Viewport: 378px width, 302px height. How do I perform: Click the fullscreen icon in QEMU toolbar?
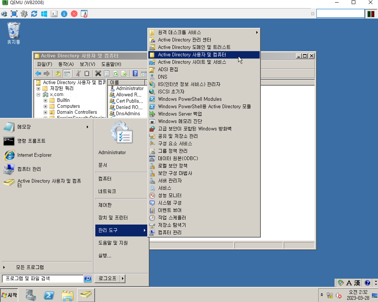14,14
